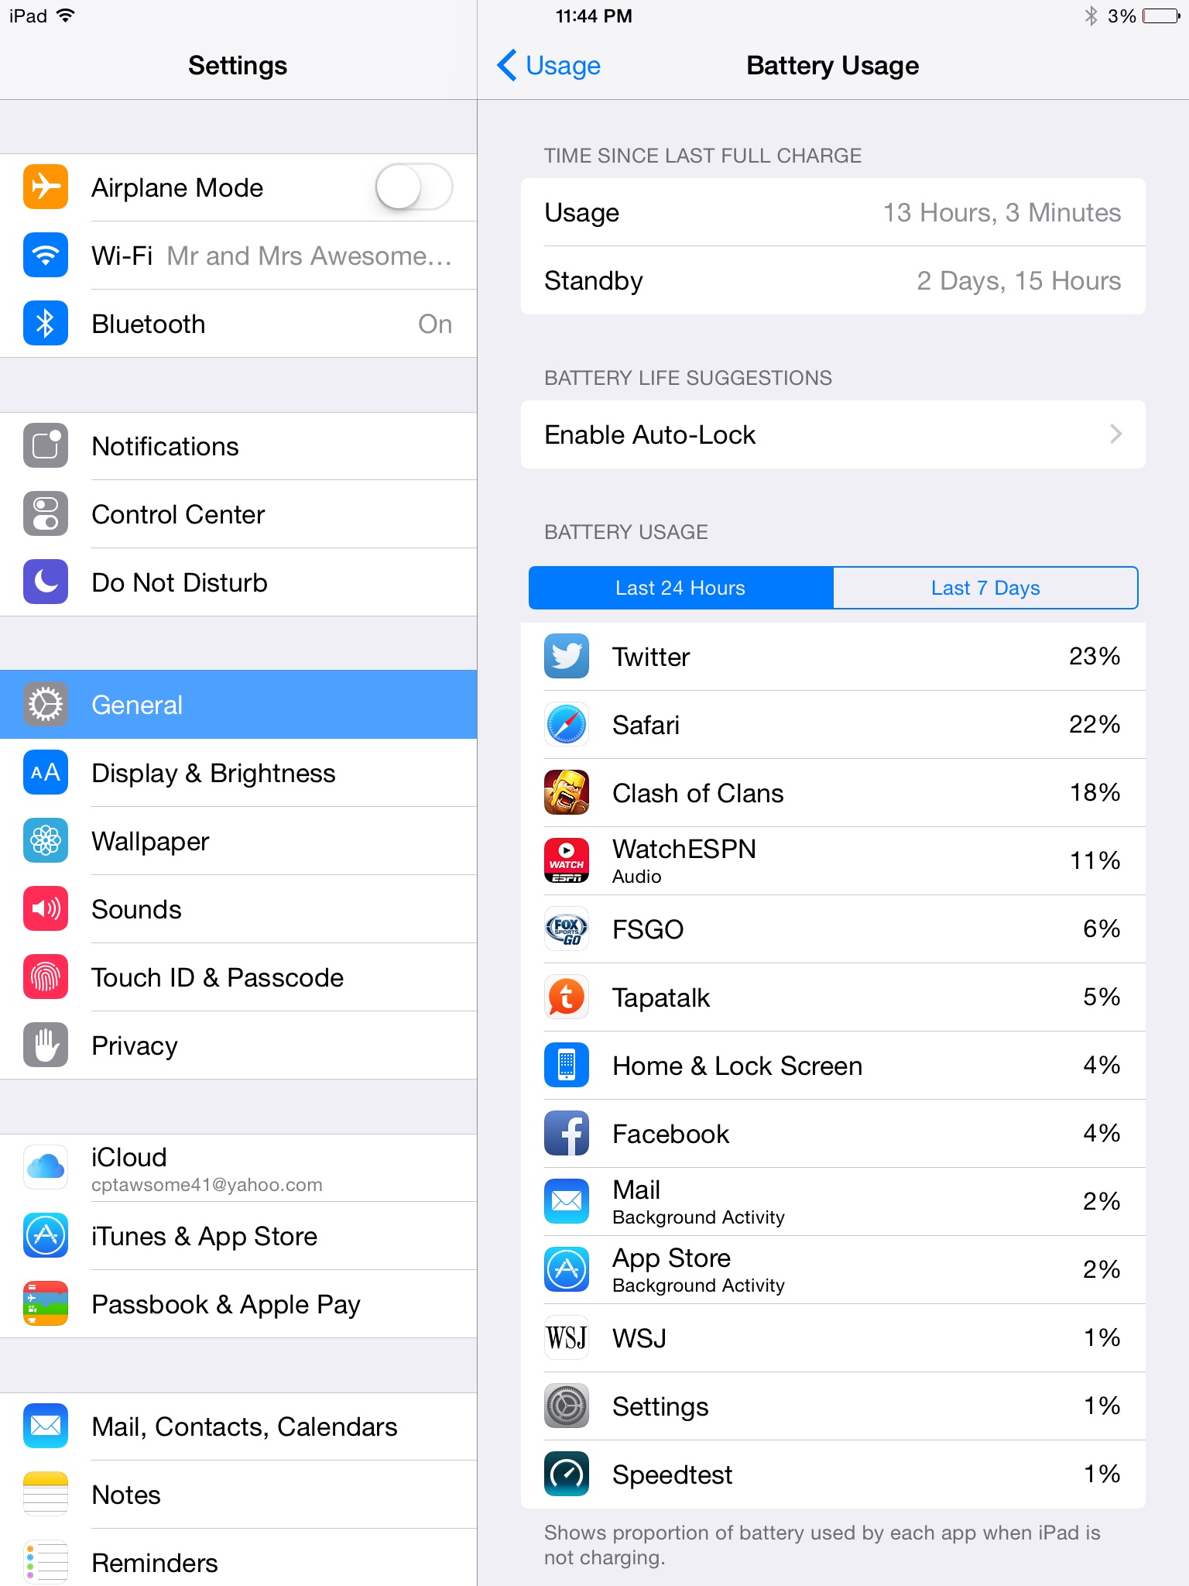The width and height of the screenshot is (1189, 1586).
Task: Tap the Clash of Clans icon
Action: coord(567,792)
